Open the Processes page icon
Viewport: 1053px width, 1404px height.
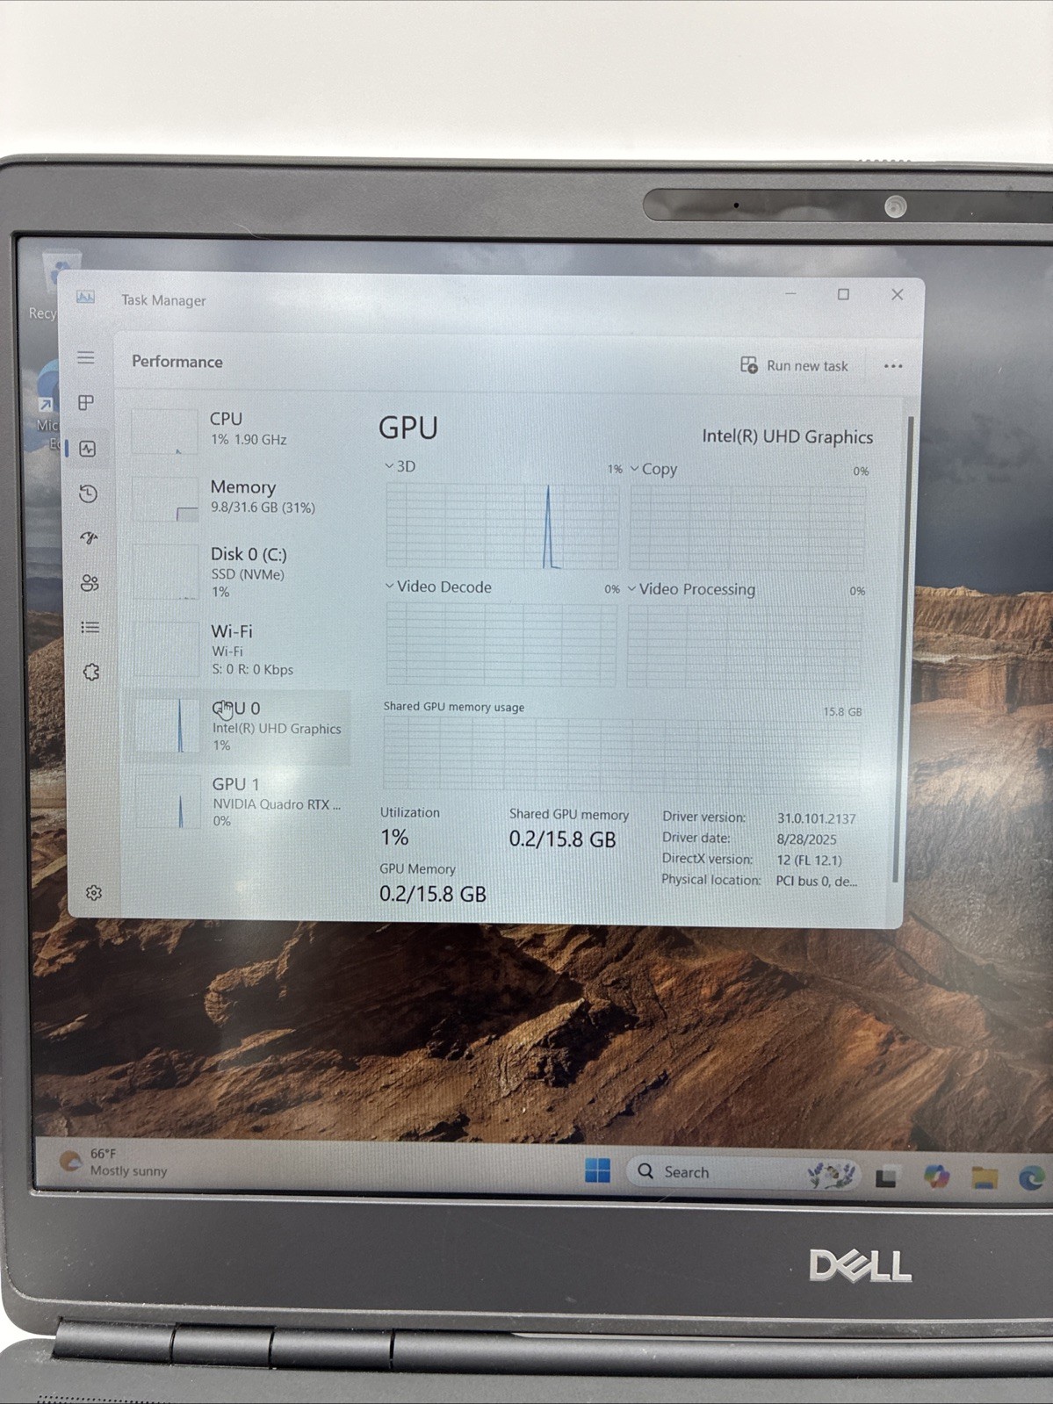(x=86, y=403)
